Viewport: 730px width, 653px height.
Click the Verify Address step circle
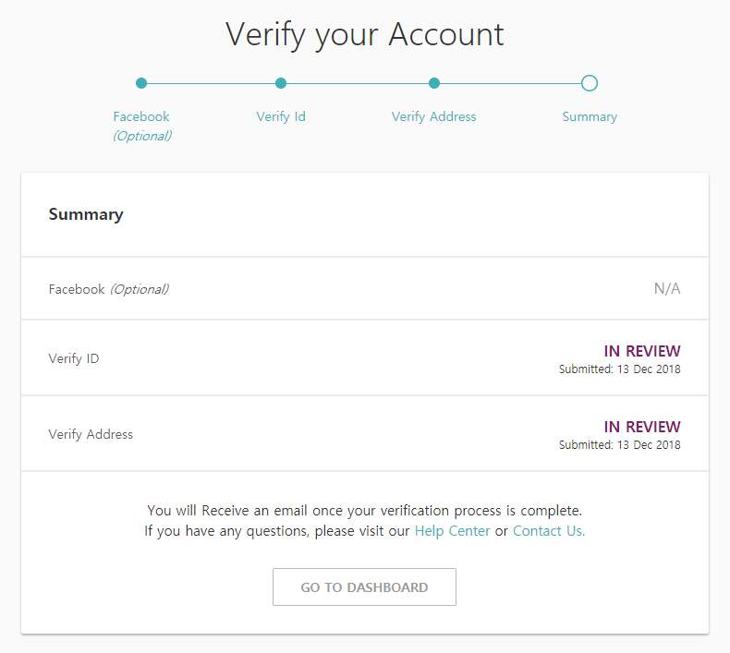pyautogui.click(x=434, y=83)
